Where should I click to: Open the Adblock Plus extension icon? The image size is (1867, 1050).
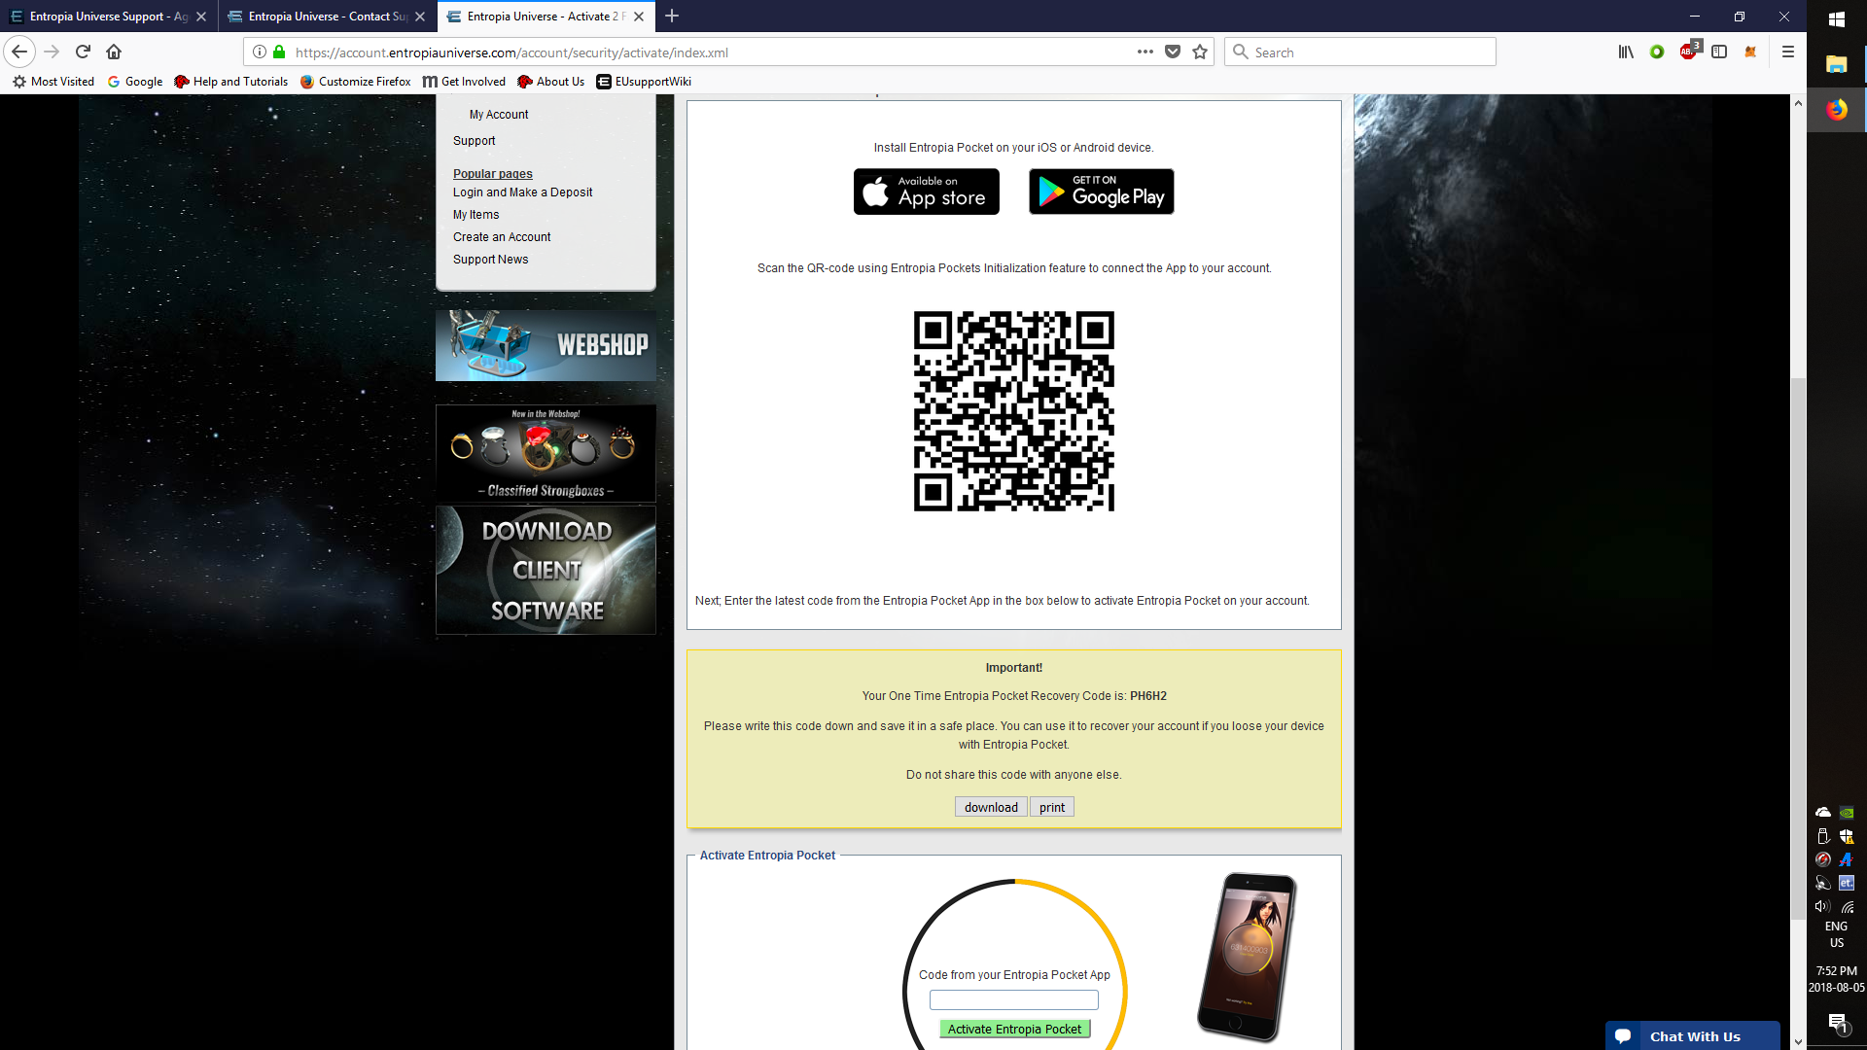click(x=1689, y=52)
